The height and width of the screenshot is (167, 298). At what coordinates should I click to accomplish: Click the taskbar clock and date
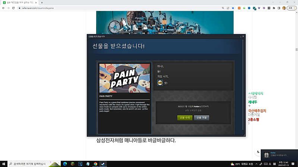(x=283, y=164)
